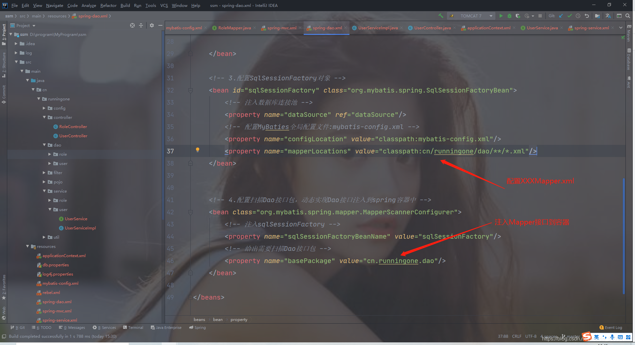Collapse the controller package

(x=44, y=117)
